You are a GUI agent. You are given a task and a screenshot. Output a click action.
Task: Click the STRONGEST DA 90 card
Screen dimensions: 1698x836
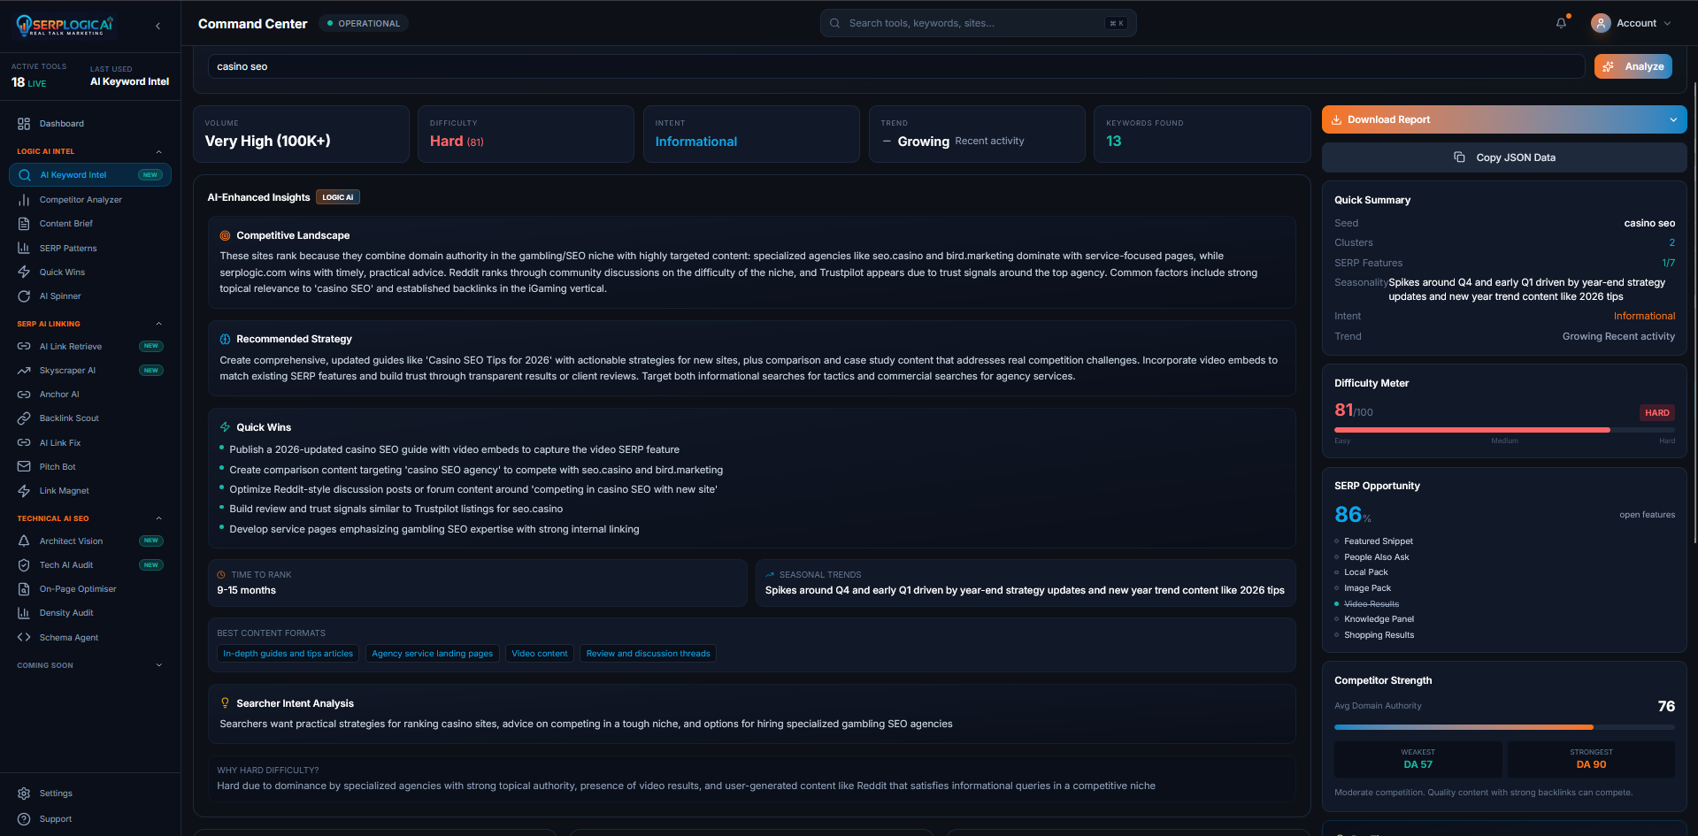point(1591,759)
